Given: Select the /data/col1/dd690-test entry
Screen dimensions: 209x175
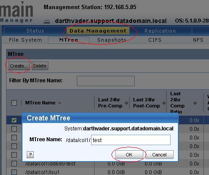Looking at the screenshot, I should [50, 164].
